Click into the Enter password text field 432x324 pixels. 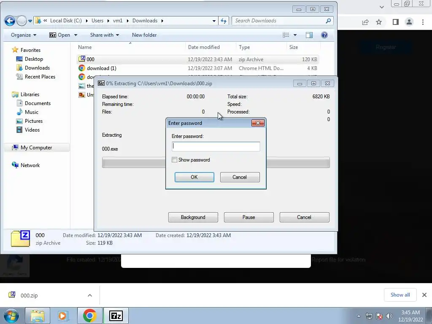[x=216, y=146]
